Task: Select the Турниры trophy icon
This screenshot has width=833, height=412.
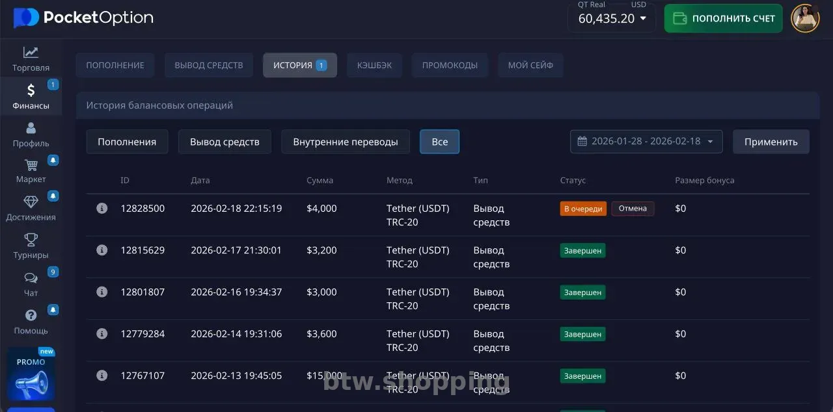Action: point(31,240)
